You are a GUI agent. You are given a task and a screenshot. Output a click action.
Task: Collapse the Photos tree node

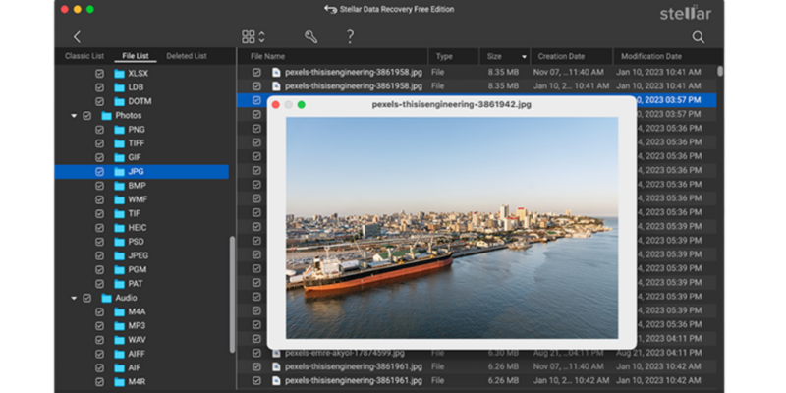[74, 116]
